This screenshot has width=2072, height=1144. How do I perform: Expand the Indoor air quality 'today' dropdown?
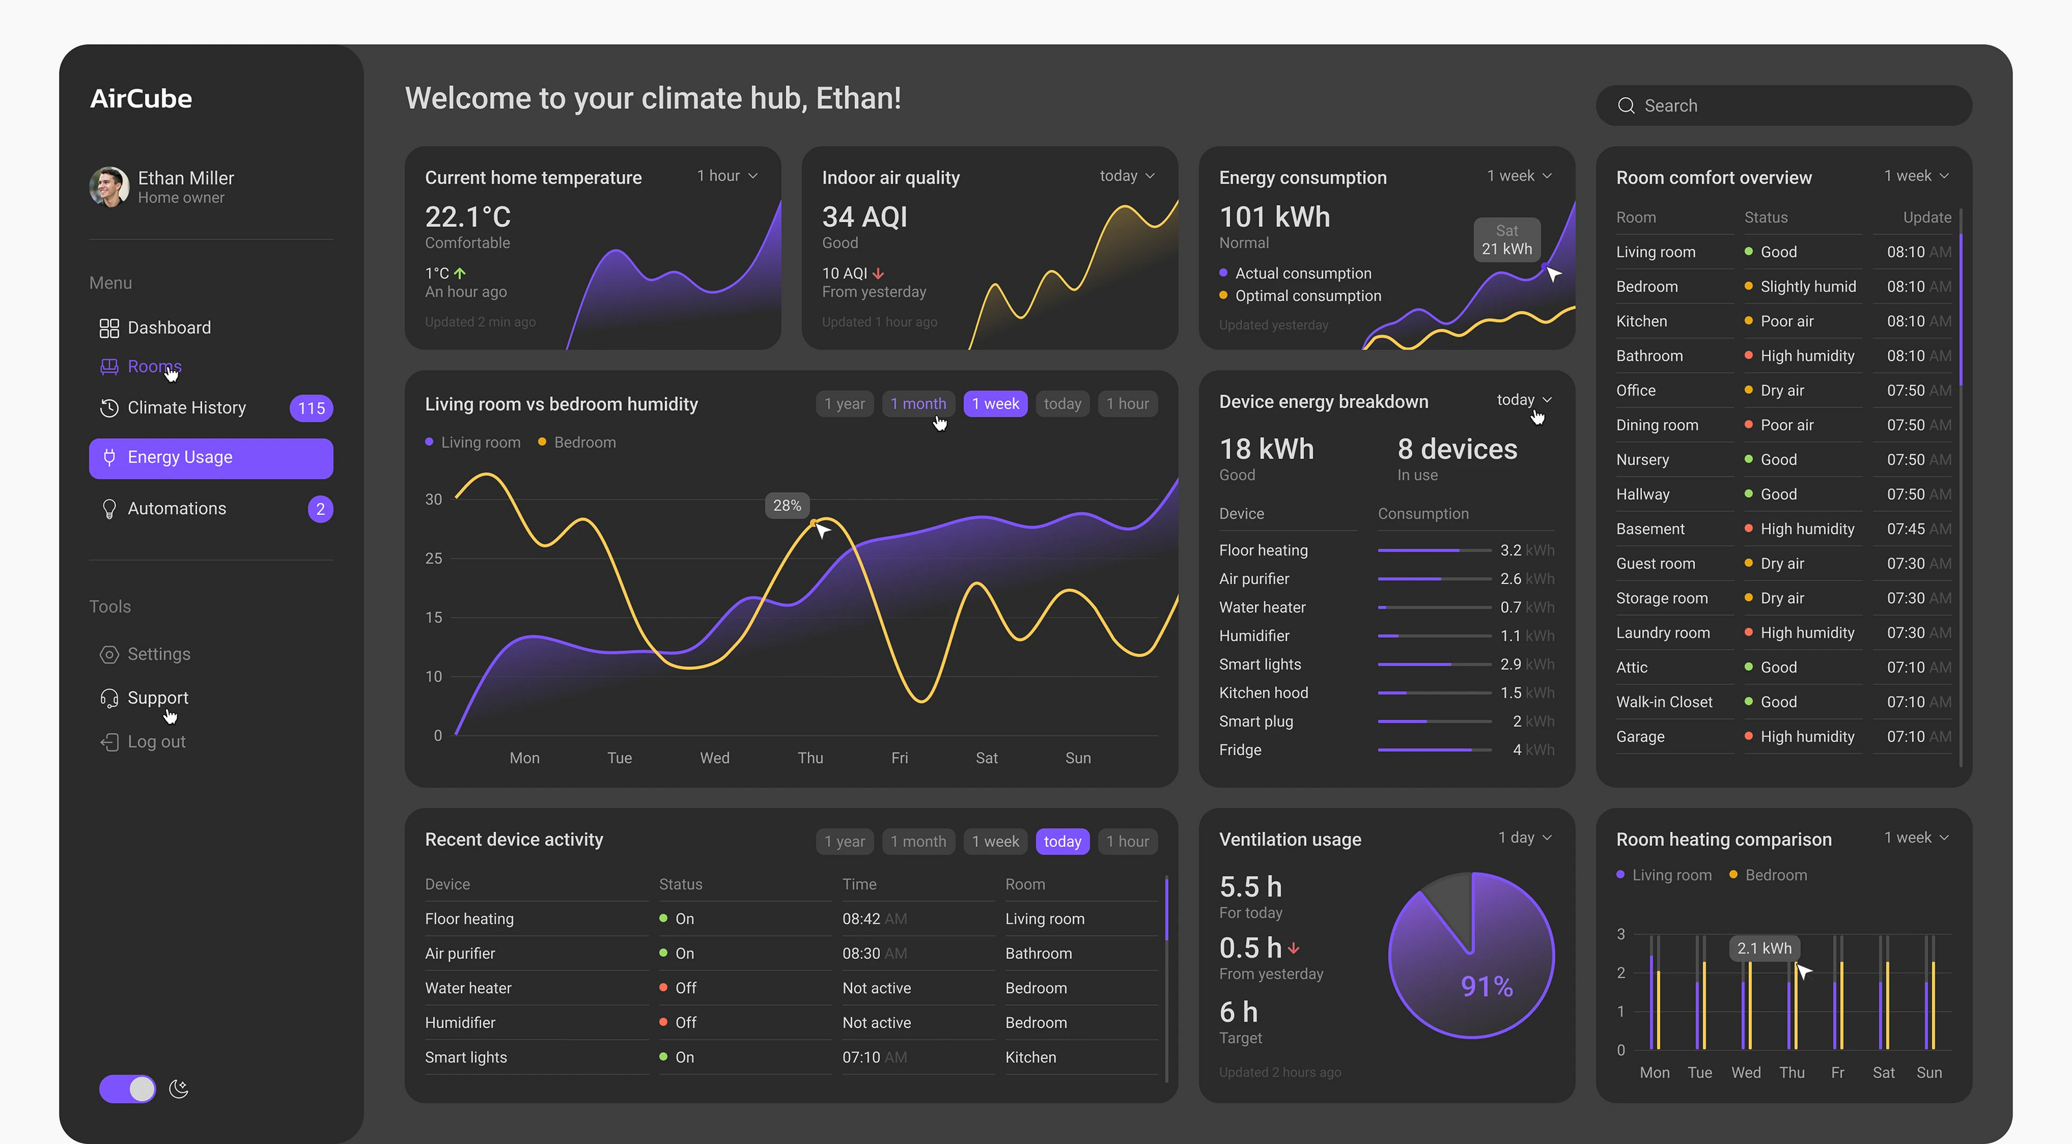(1127, 175)
